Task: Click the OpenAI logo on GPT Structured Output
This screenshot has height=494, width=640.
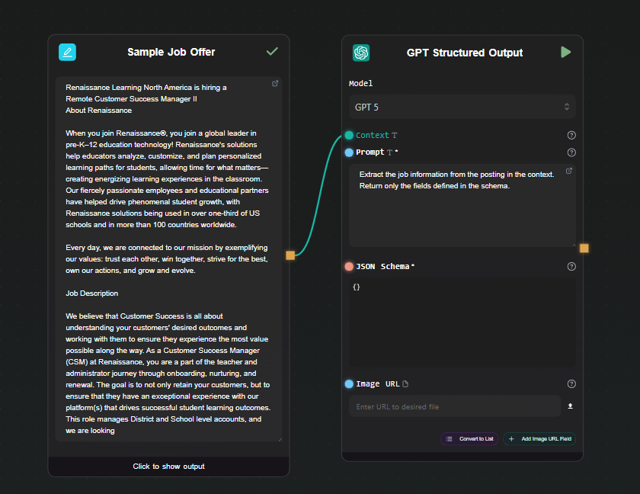Action: (360, 53)
